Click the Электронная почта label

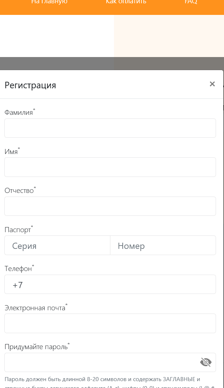coord(35,308)
